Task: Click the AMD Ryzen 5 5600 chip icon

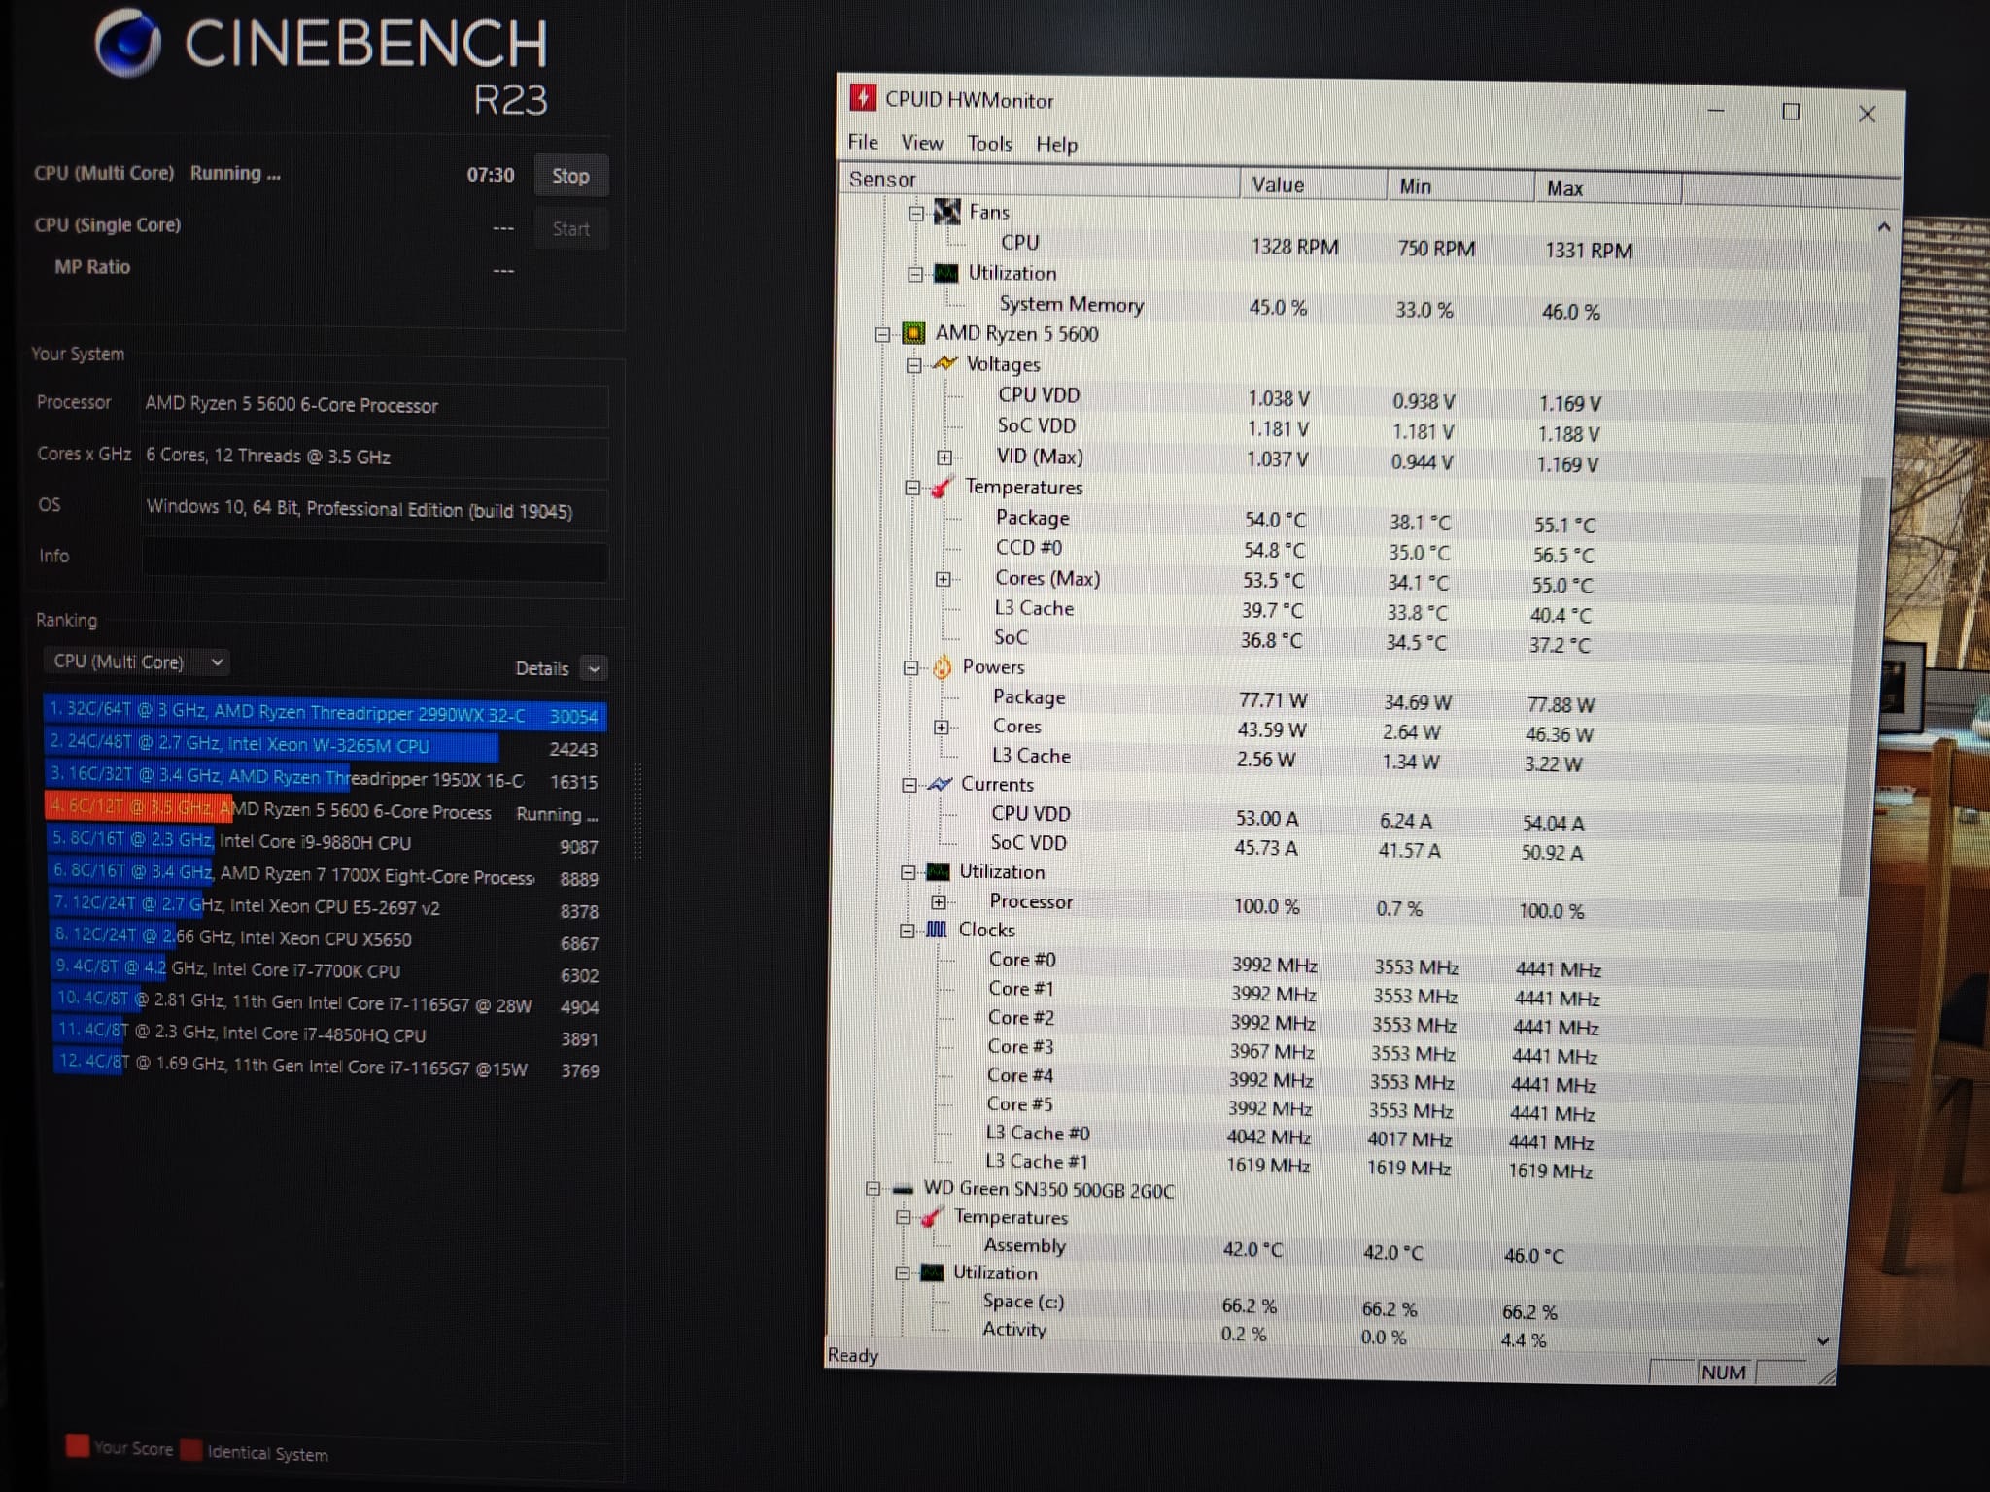Action: [913, 333]
